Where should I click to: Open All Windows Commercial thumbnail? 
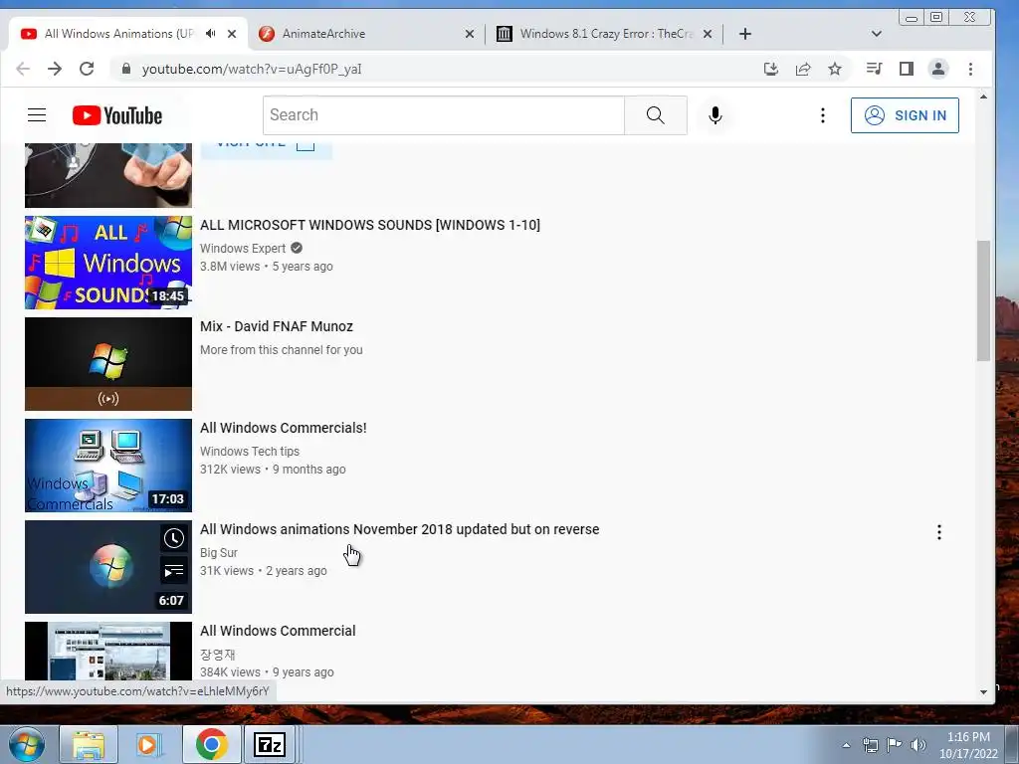(x=108, y=651)
